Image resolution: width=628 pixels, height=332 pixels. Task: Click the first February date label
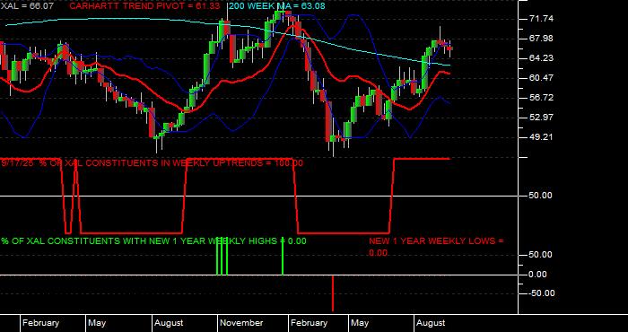[x=40, y=323]
